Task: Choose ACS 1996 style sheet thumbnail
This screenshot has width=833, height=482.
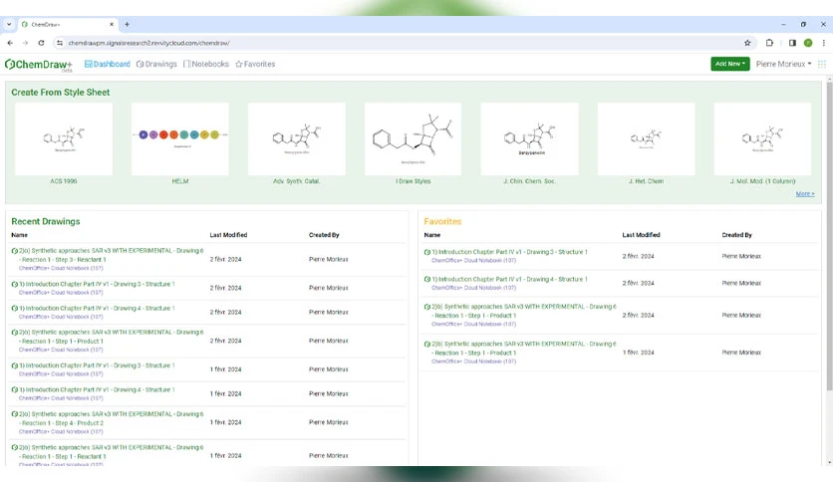Action: (64, 139)
